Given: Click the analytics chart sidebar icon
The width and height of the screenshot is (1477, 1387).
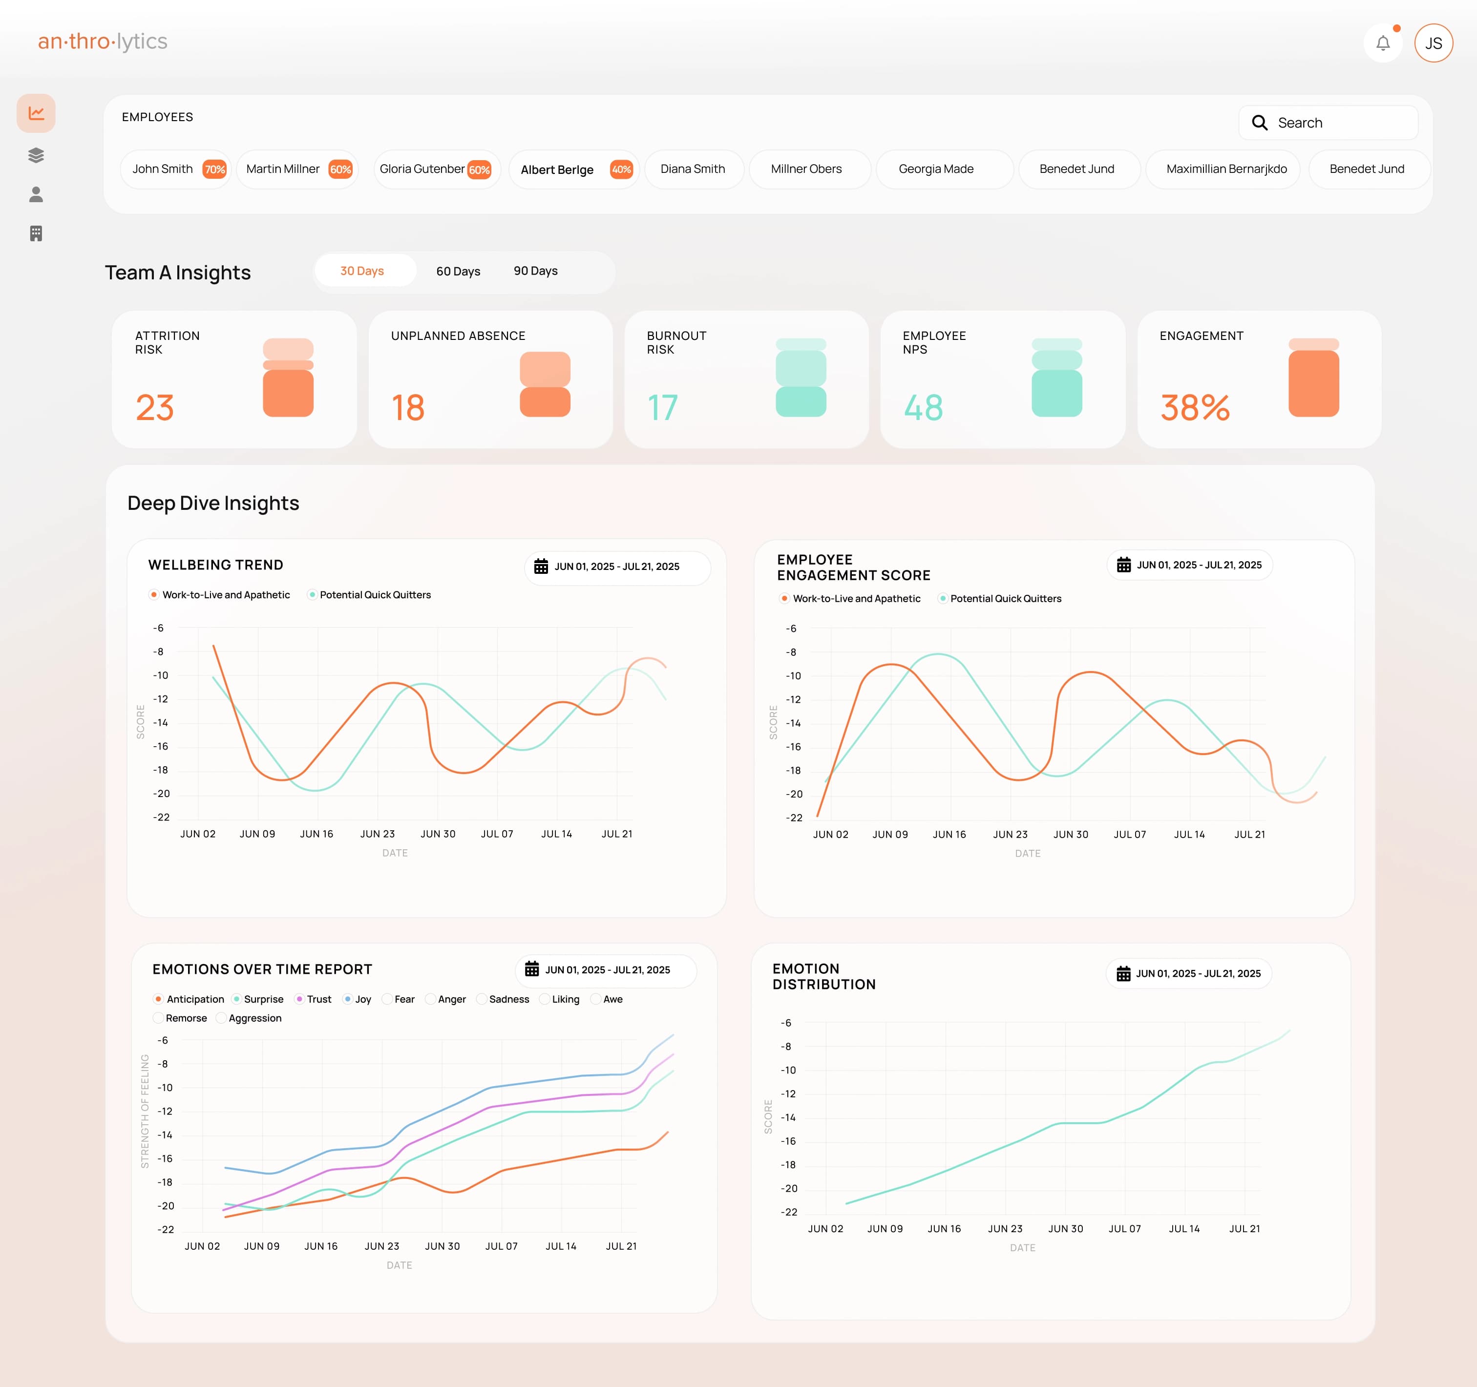Looking at the screenshot, I should click(x=36, y=113).
